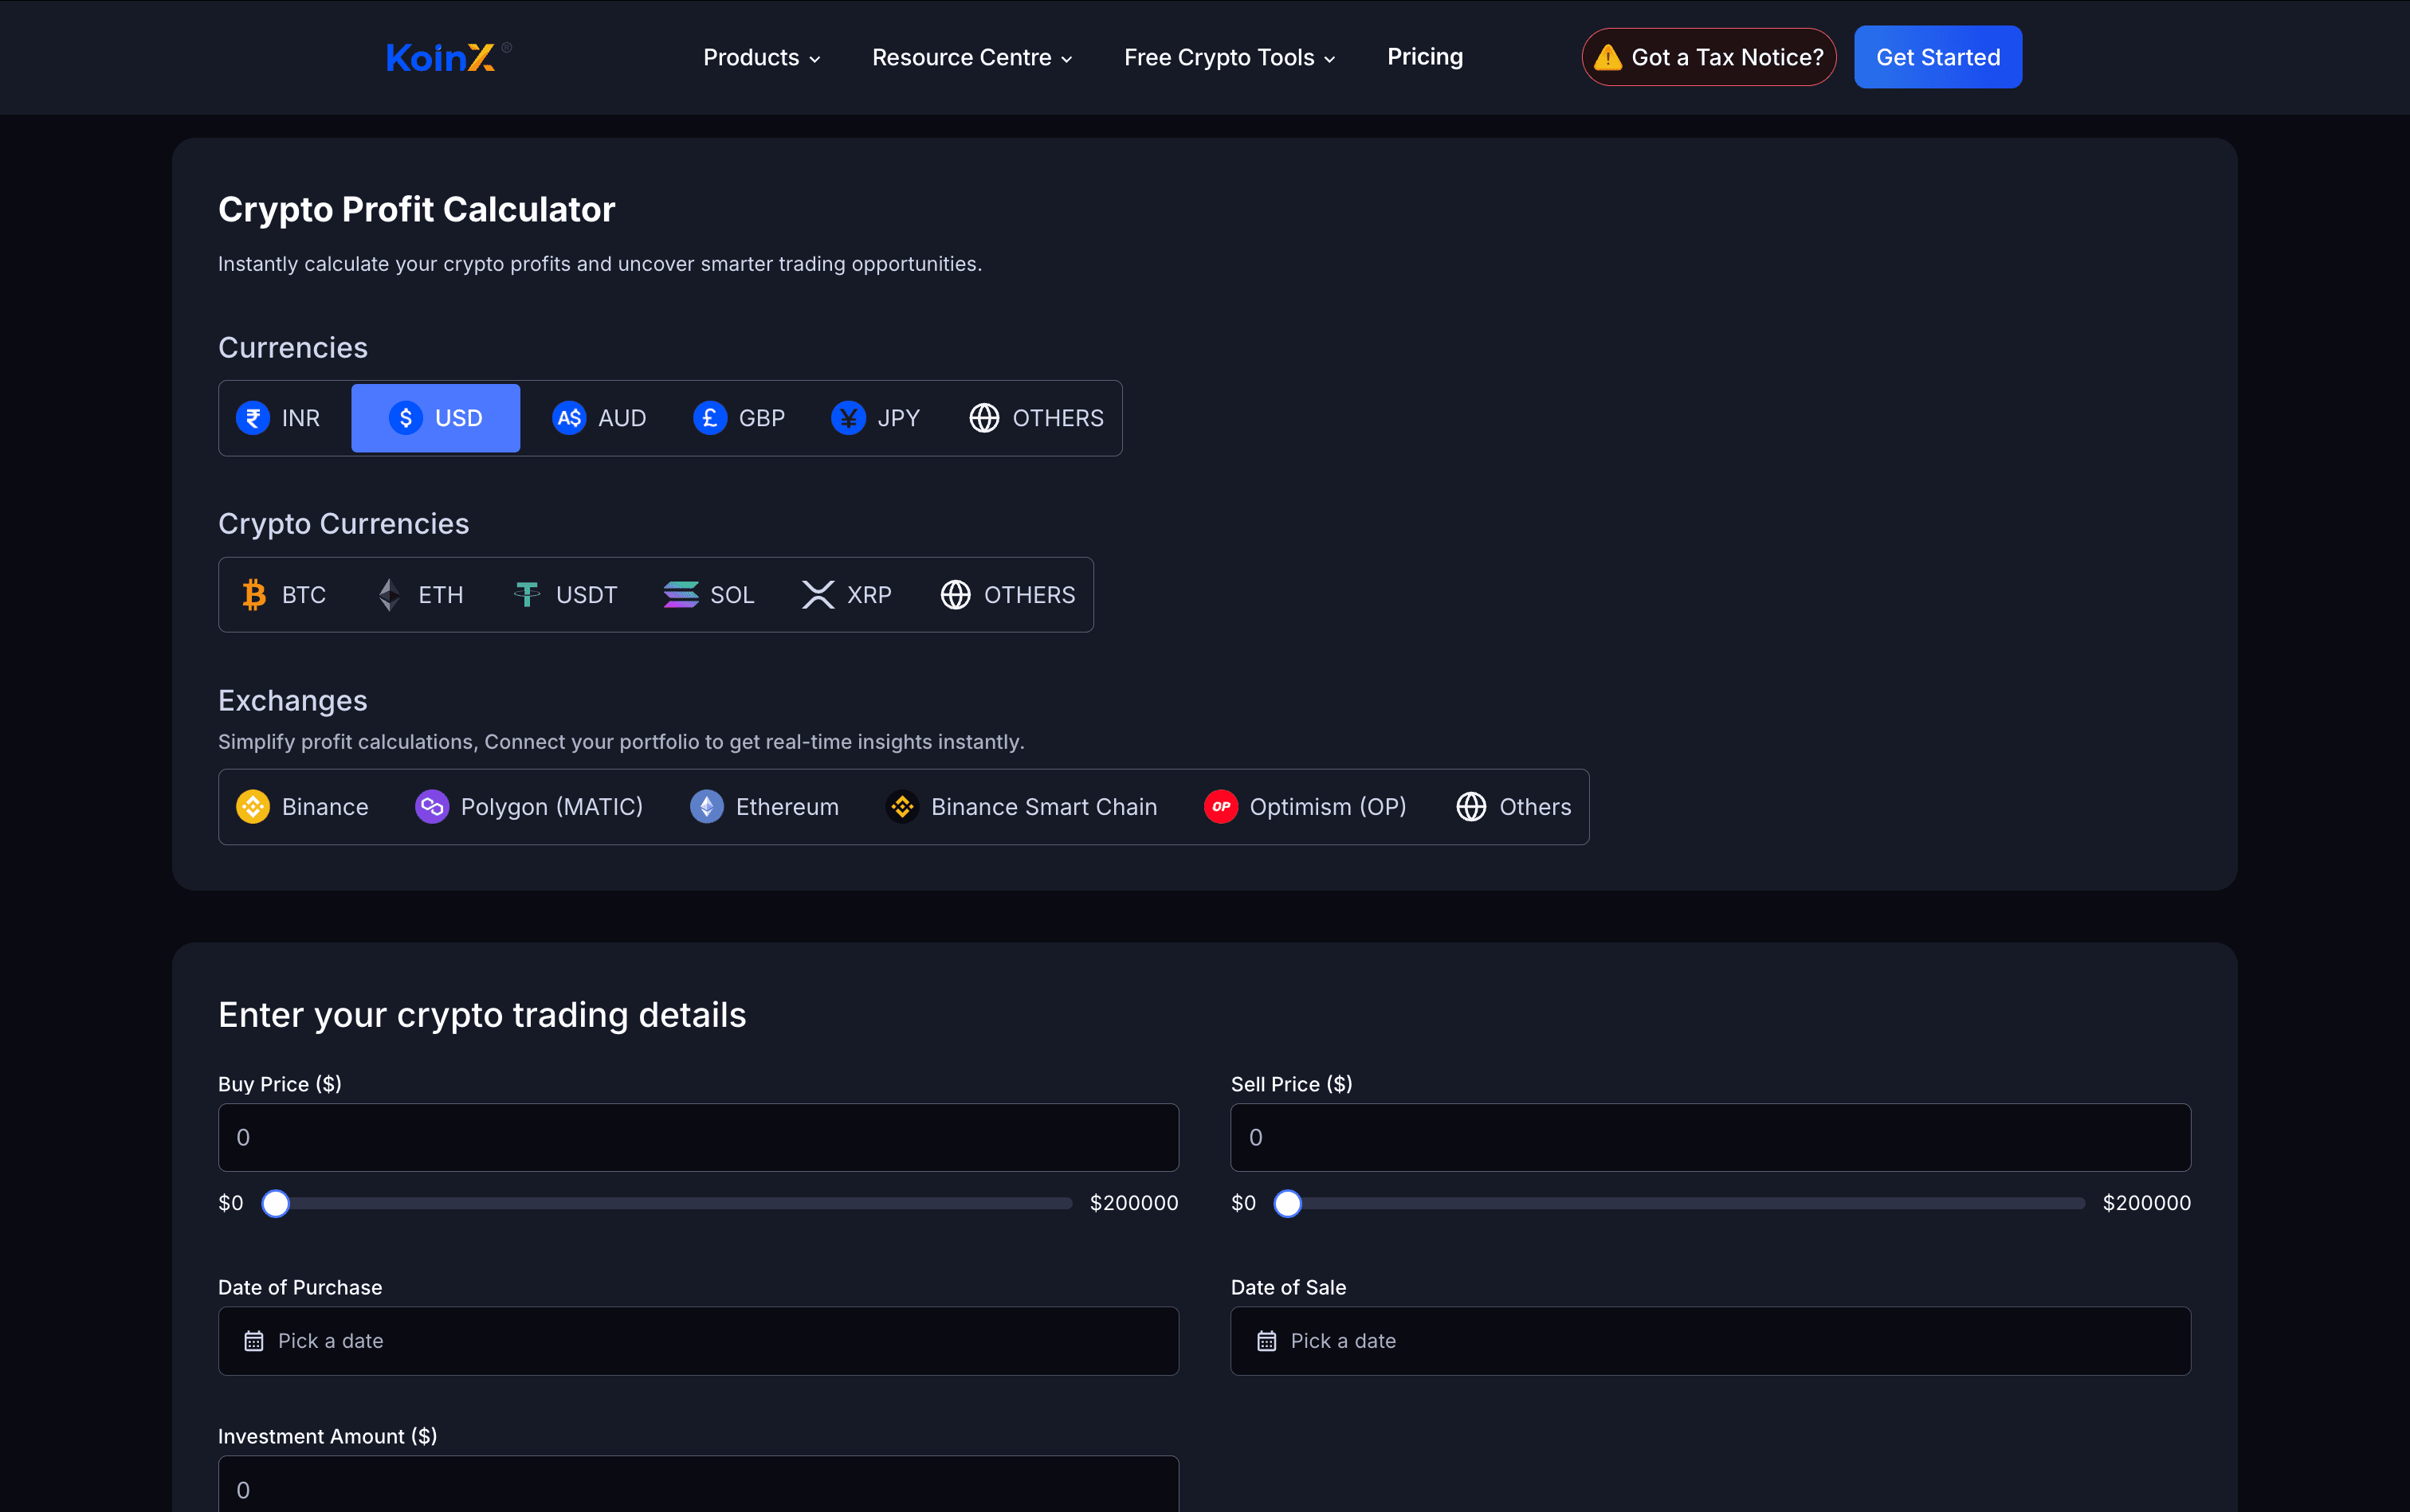The image size is (2410, 1512).
Task: Click Got a Tax Notice button
Action: tap(1709, 57)
